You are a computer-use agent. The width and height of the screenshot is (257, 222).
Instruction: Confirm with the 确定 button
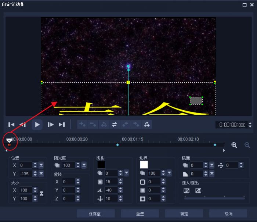184,214
